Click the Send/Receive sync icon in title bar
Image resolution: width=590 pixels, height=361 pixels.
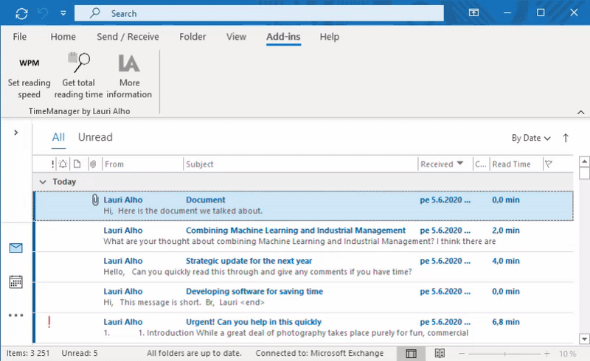[x=21, y=13]
